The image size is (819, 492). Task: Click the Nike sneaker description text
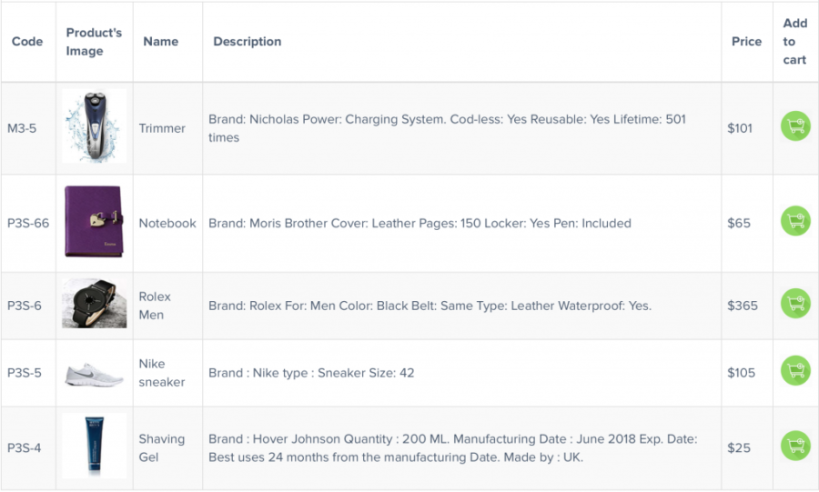coord(312,373)
